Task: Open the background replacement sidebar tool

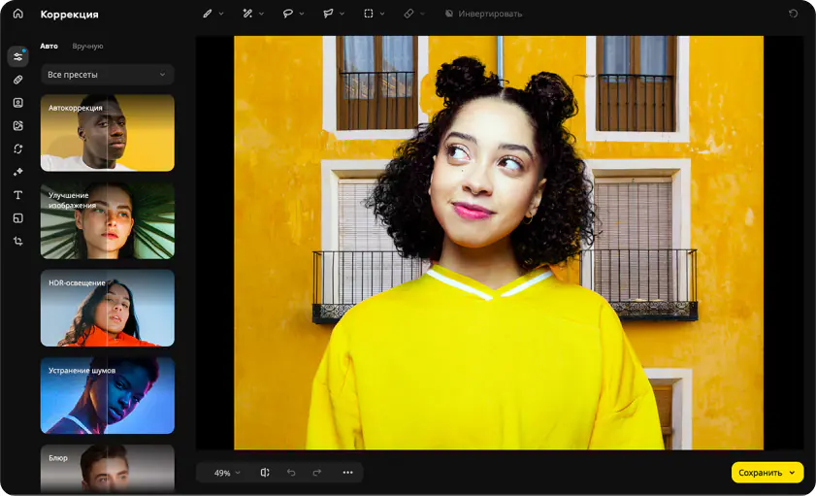Action: pos(18,125)
